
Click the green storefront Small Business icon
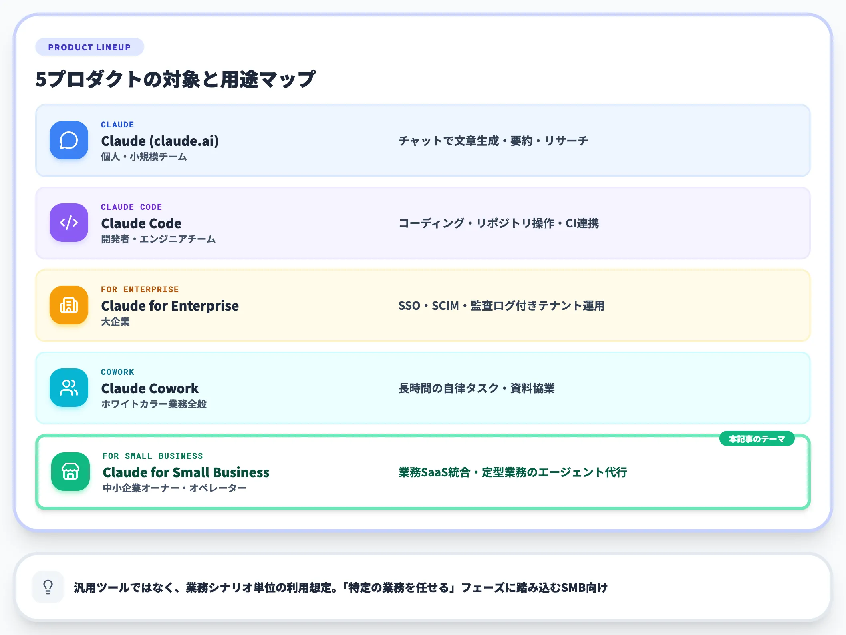coord(70,472)
